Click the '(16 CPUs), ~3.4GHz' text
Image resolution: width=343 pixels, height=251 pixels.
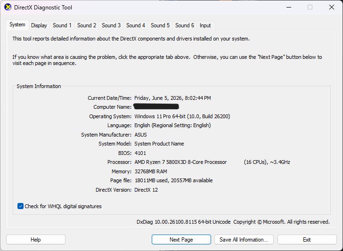tap(267, 162)
